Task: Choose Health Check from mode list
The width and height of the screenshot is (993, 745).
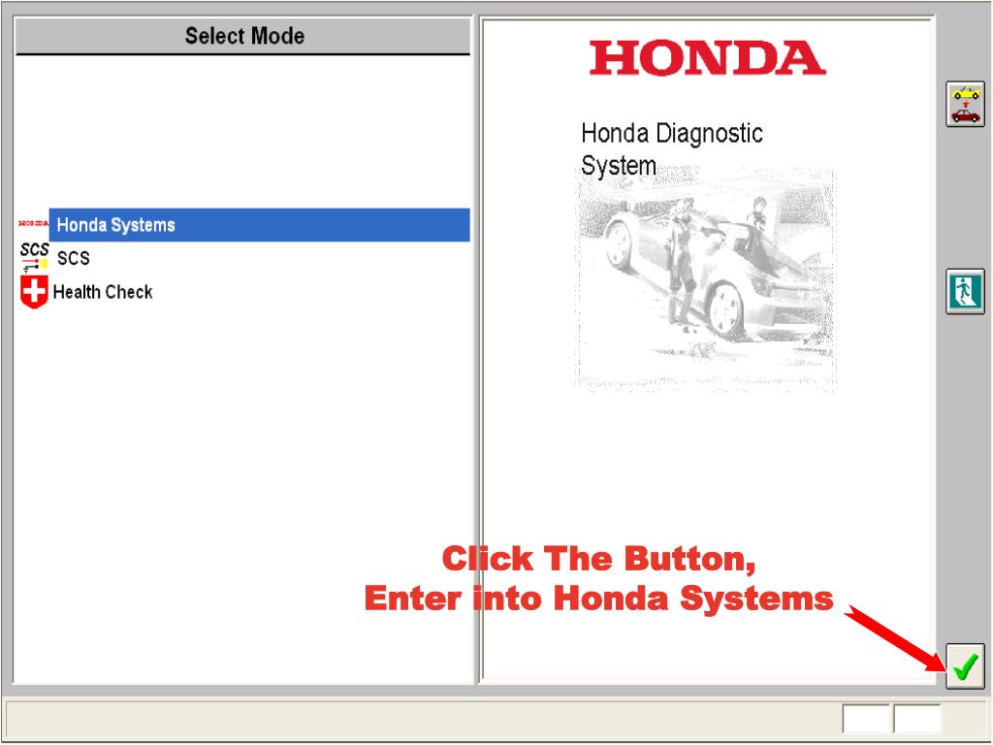Action: [x=103, y=292]
